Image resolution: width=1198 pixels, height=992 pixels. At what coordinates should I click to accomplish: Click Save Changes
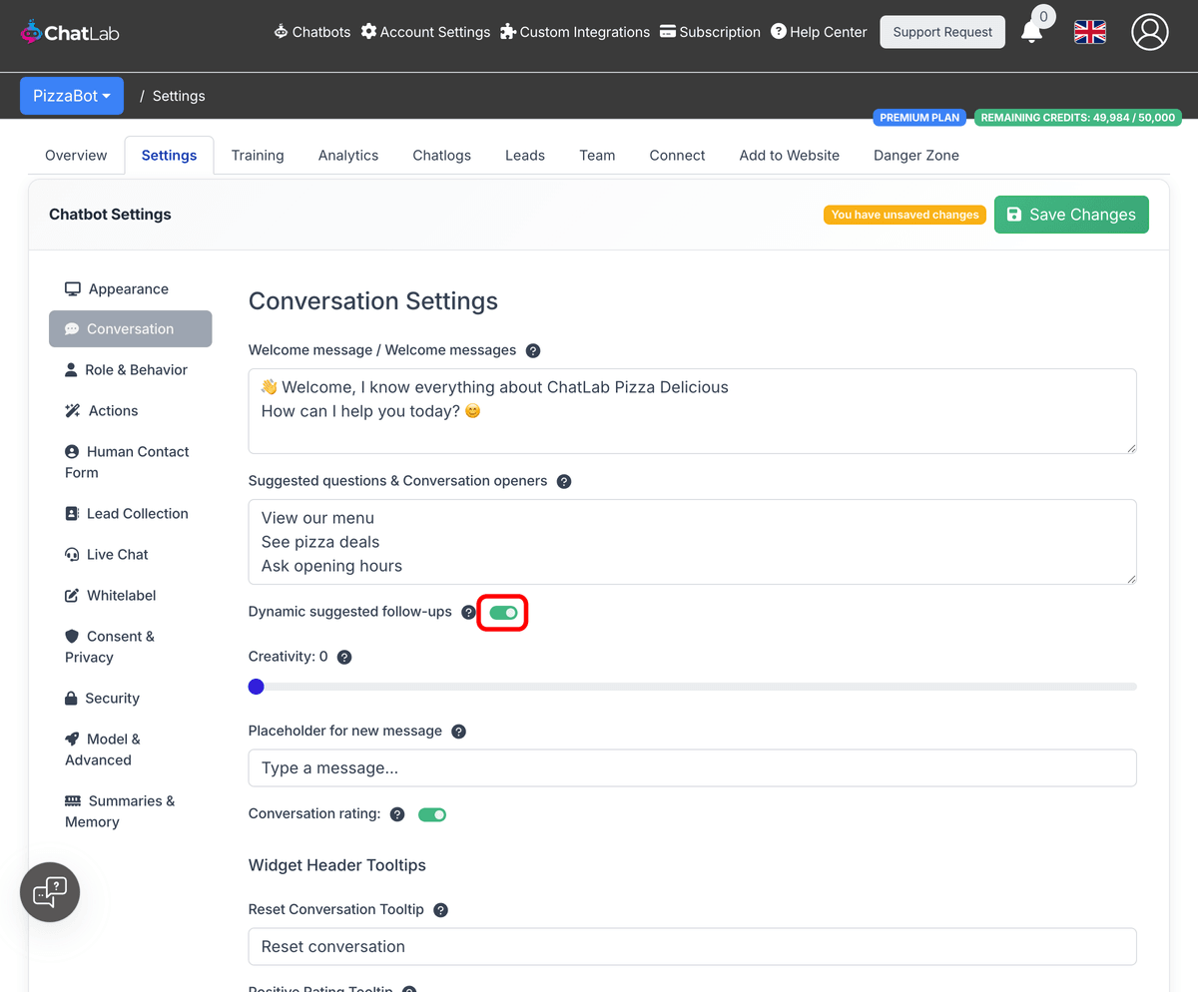tap(1070, 214)
